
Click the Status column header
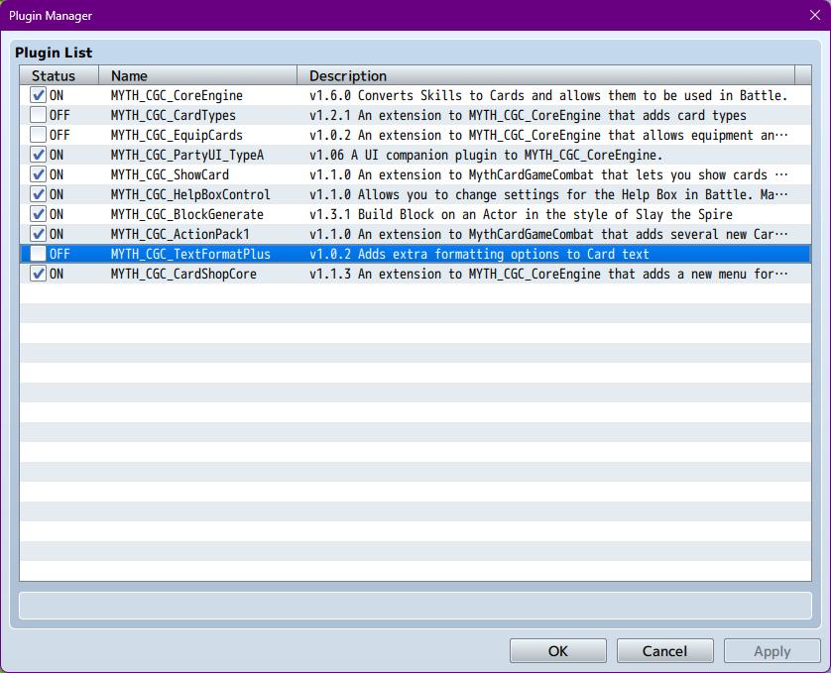point(59,75)
